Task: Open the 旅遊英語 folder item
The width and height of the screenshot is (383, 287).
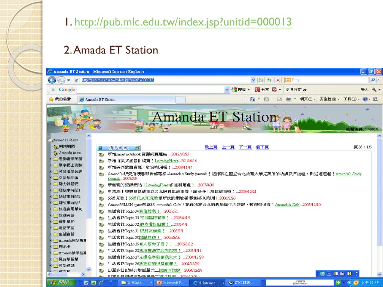Action: [67, 215]
